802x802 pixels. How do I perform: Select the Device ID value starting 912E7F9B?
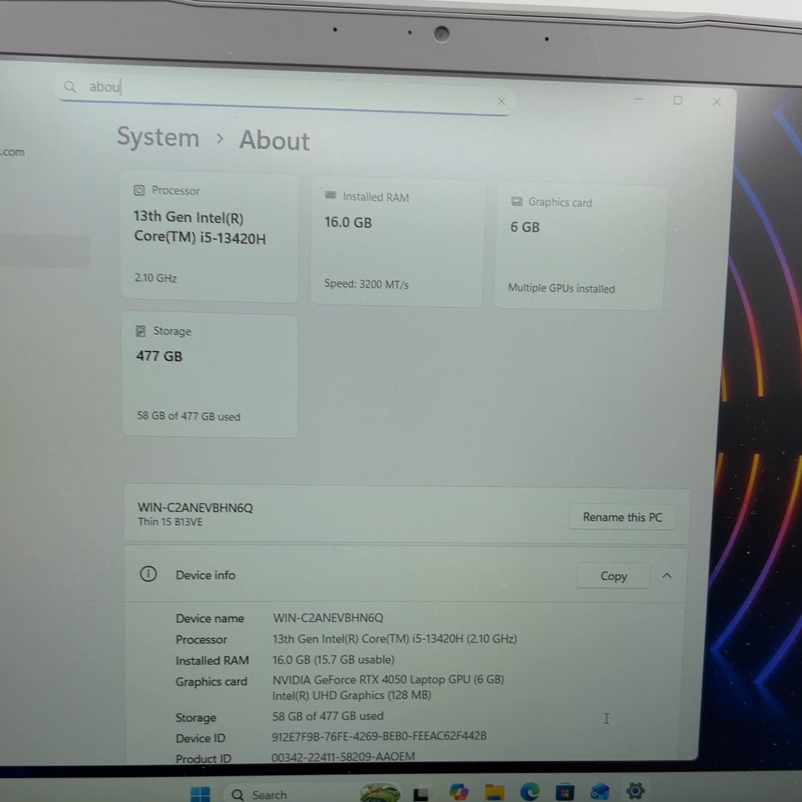pos(379,736)
